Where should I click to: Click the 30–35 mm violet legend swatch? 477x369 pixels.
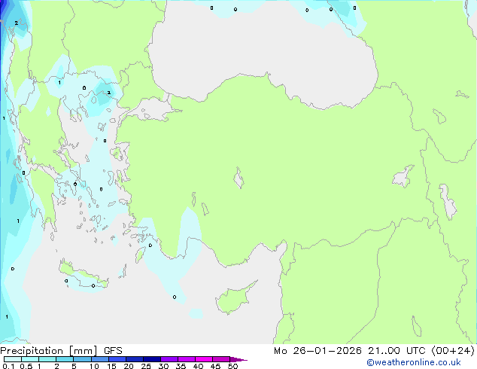click(x=169, y=359)
